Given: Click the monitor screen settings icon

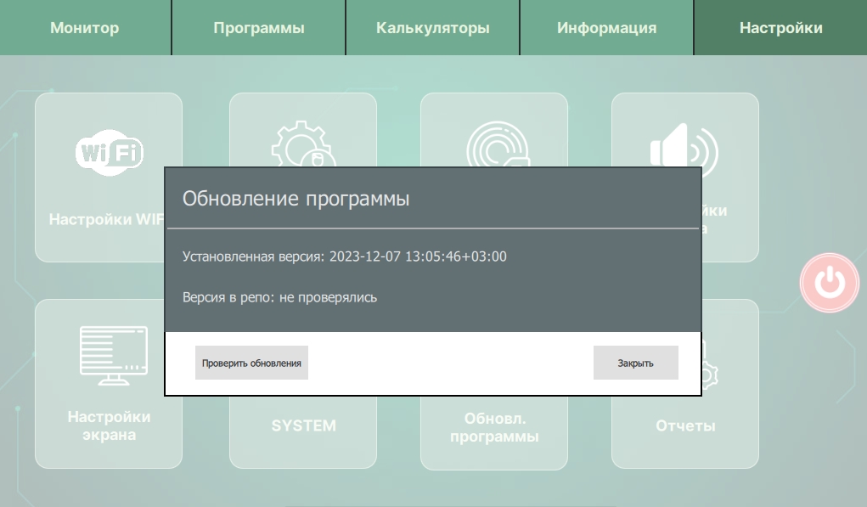Looking at the screenshot, I should pos(113,356).
